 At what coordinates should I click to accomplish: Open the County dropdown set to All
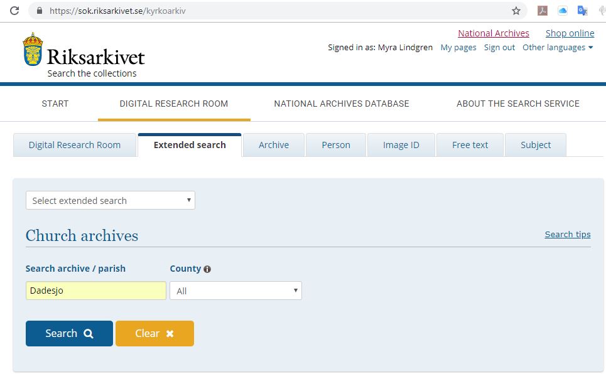coord(235,291)
